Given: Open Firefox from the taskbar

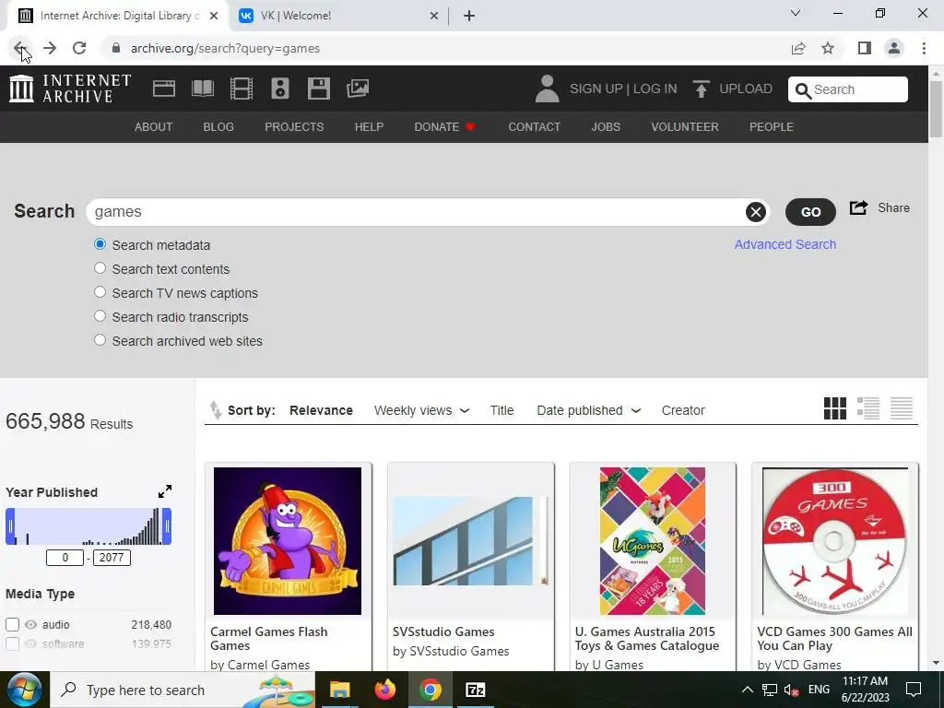Looking at the screenshot, I should (385, 690).
